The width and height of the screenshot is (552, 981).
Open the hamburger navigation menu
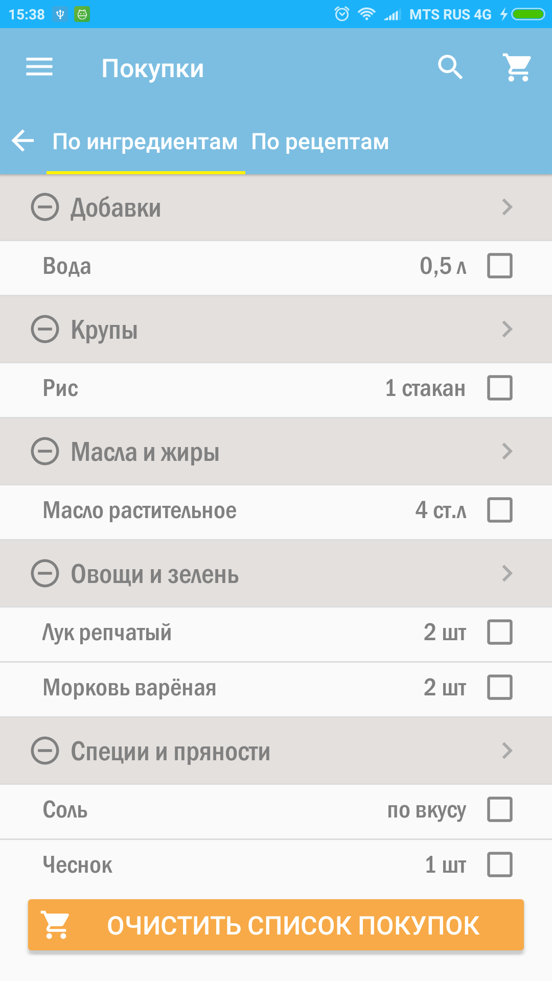[39, 67]
